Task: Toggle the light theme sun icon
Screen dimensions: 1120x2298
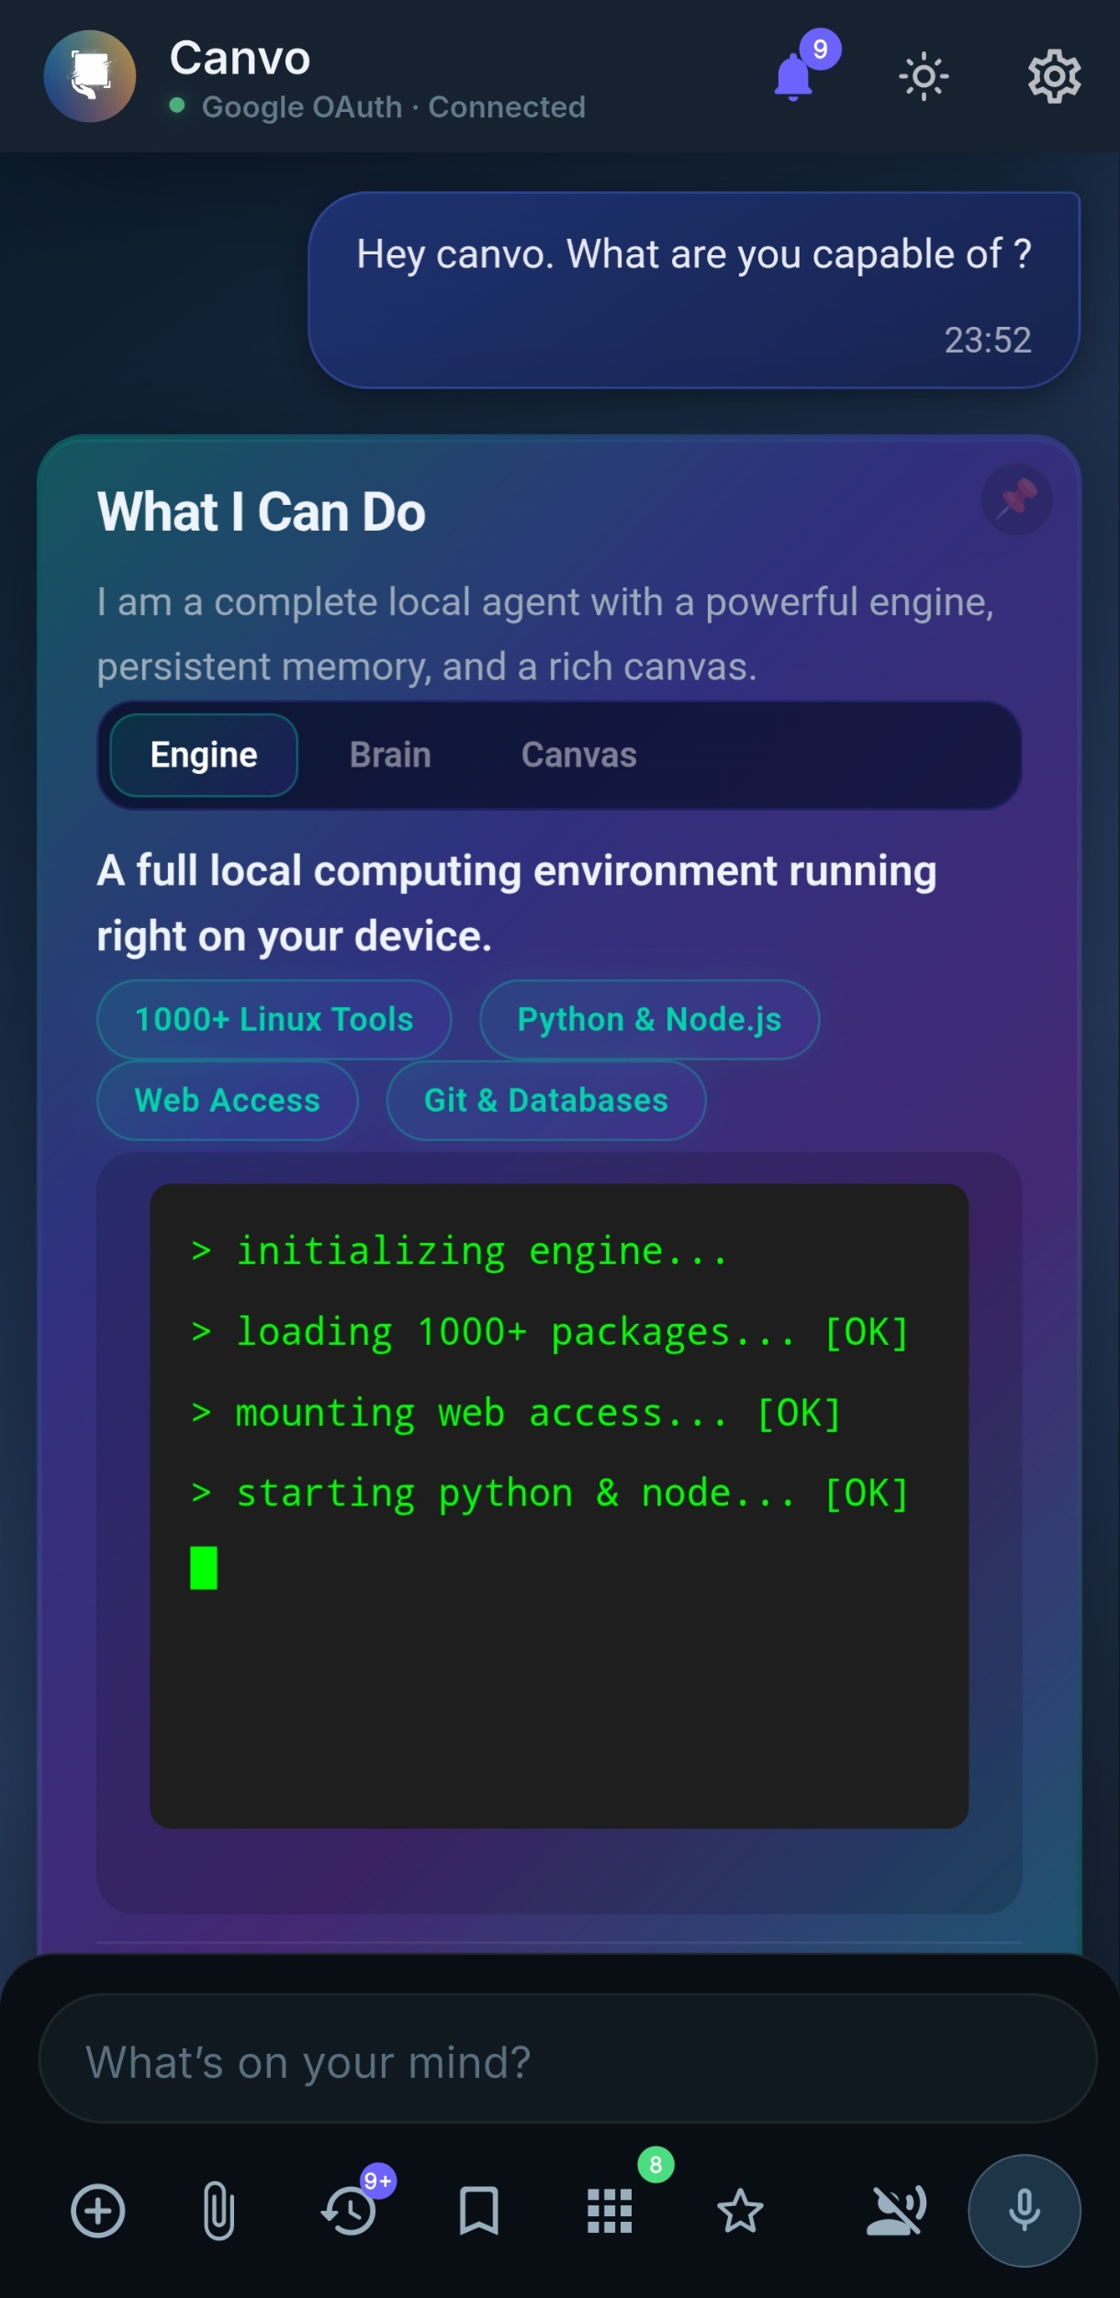Action: (924, 76)
